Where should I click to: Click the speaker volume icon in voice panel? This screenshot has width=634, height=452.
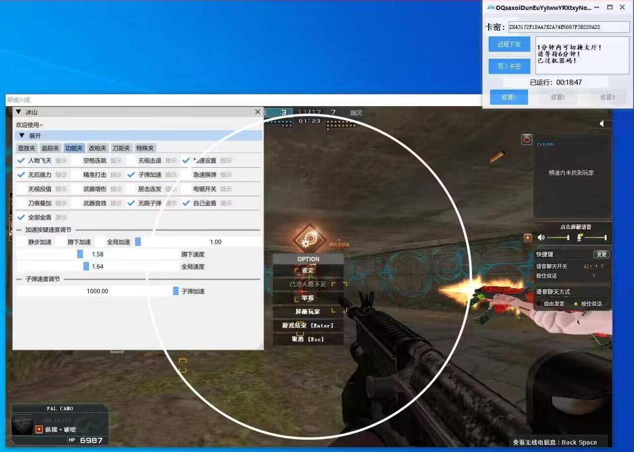click(x=541, y=238)
